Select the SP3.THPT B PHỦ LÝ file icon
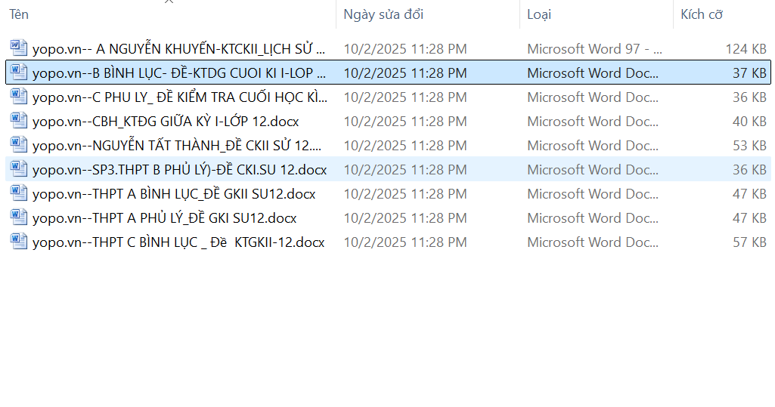The height and width of the screenshot is (407, 775). [19, 169]
